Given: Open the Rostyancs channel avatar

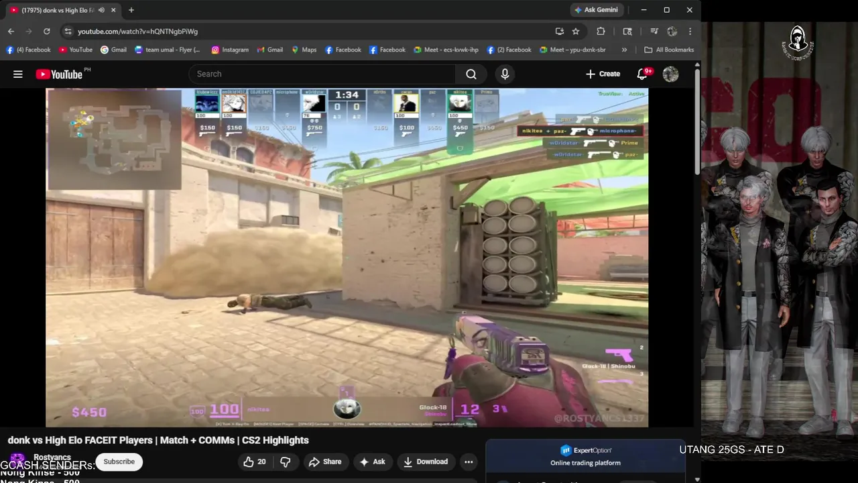Looking at the screenshot, I should (17, 460).
